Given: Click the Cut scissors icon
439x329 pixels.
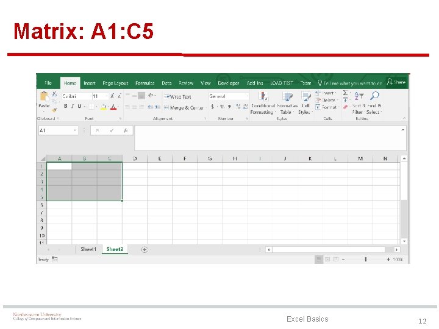Looking at the screenshot, I should pos(54,94).
